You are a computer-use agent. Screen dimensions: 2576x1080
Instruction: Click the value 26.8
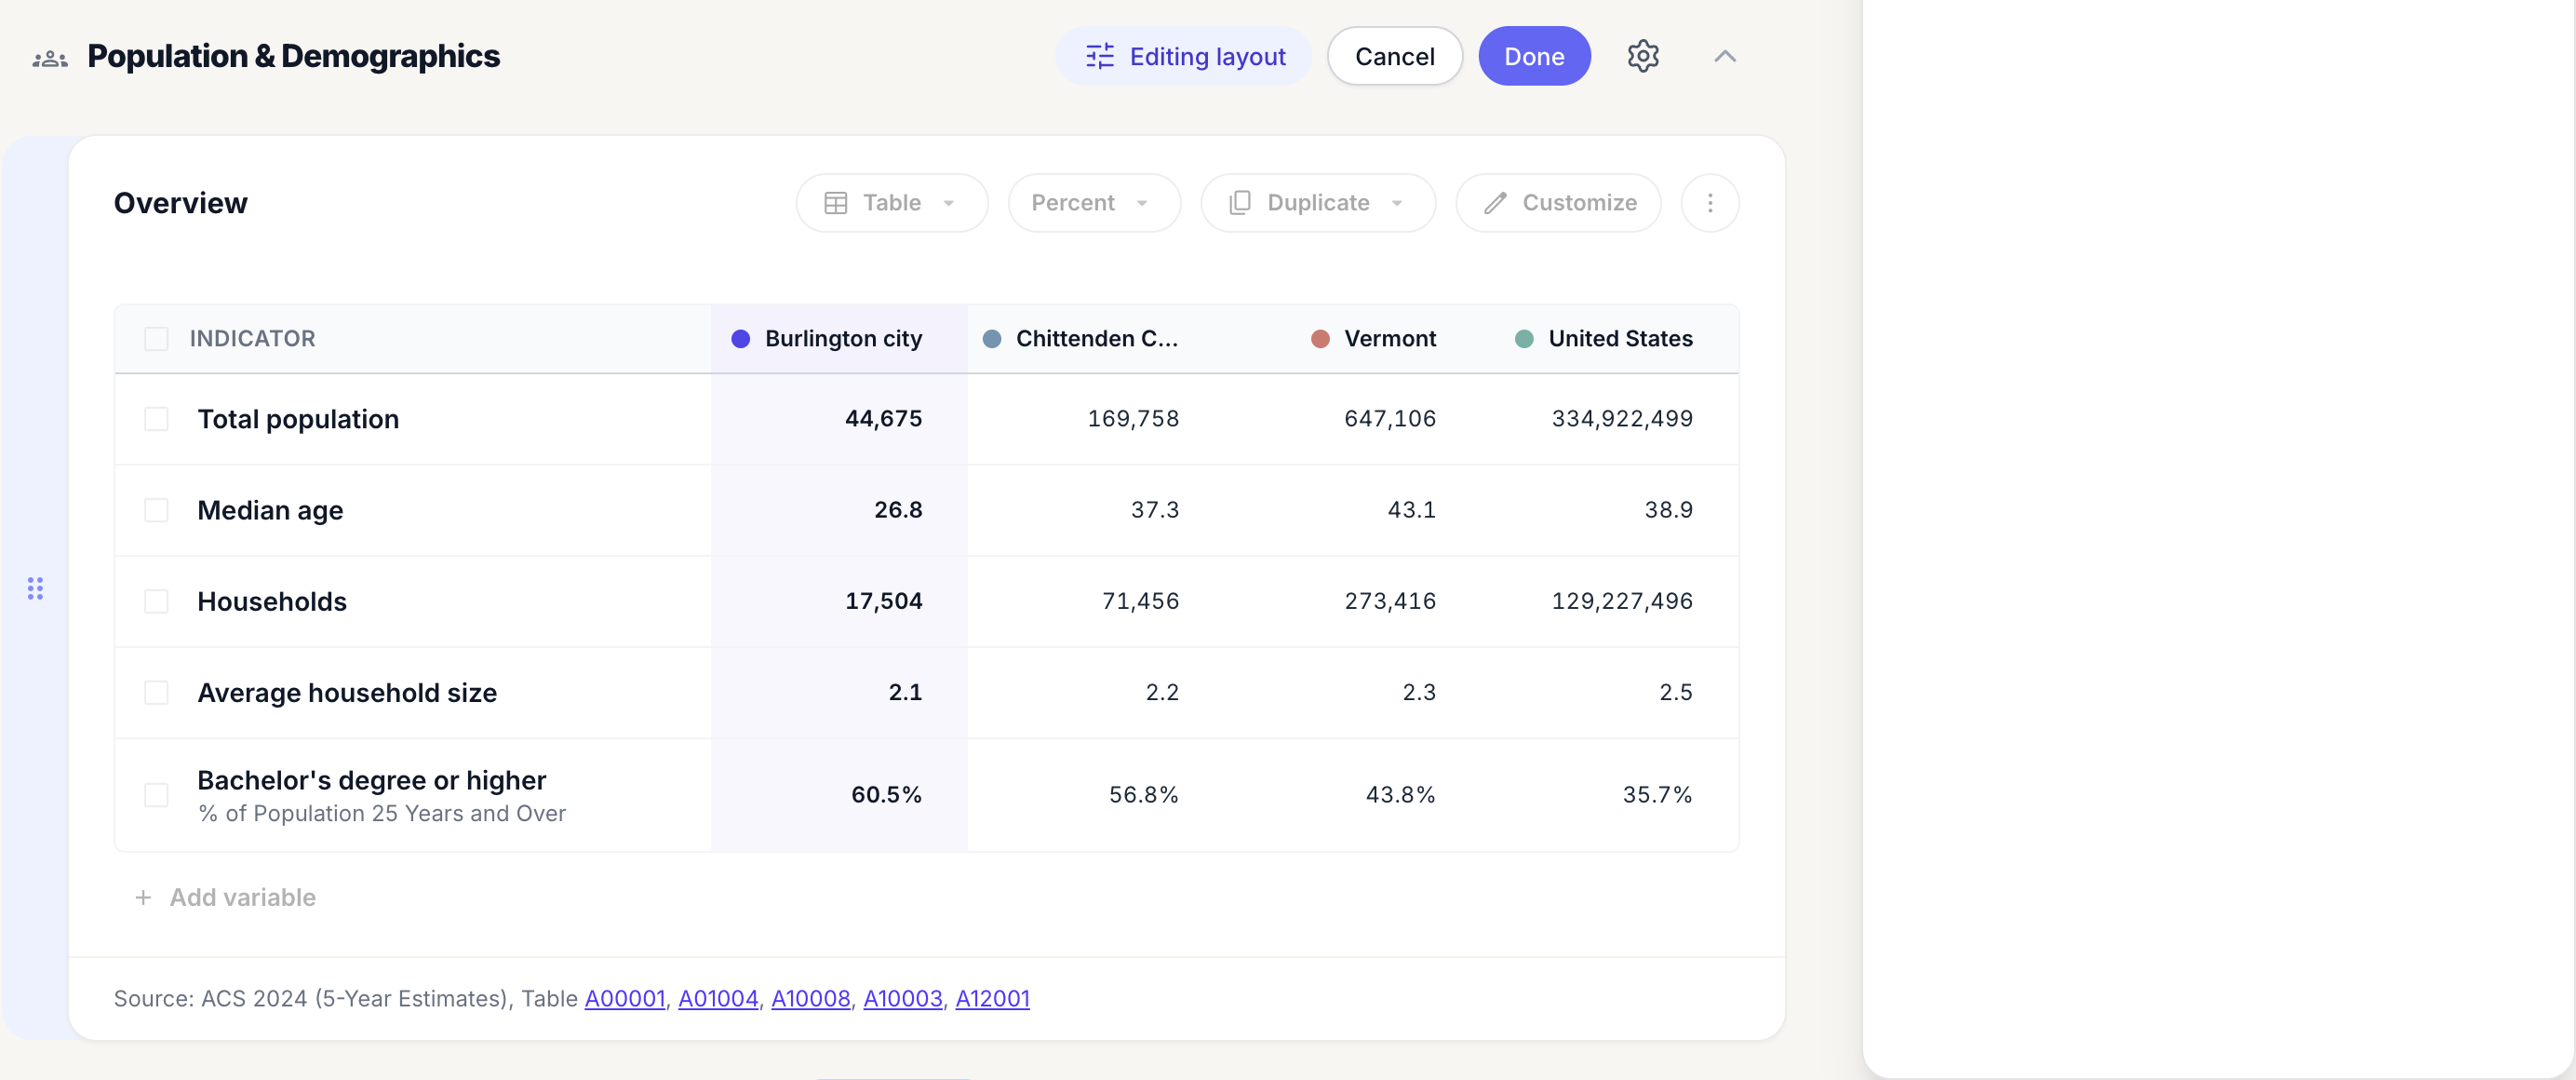coord(898,510)
